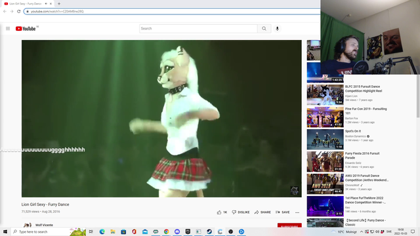Open Windows notification center
The width and height of the screenshot is (420, 236).
click(413, 231)
